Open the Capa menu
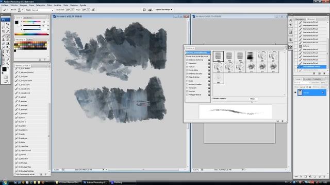This screenshot has height=185, width=330. coord(31,5)
